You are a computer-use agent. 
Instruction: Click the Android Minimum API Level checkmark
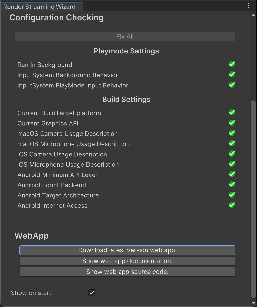click(232, 174)
